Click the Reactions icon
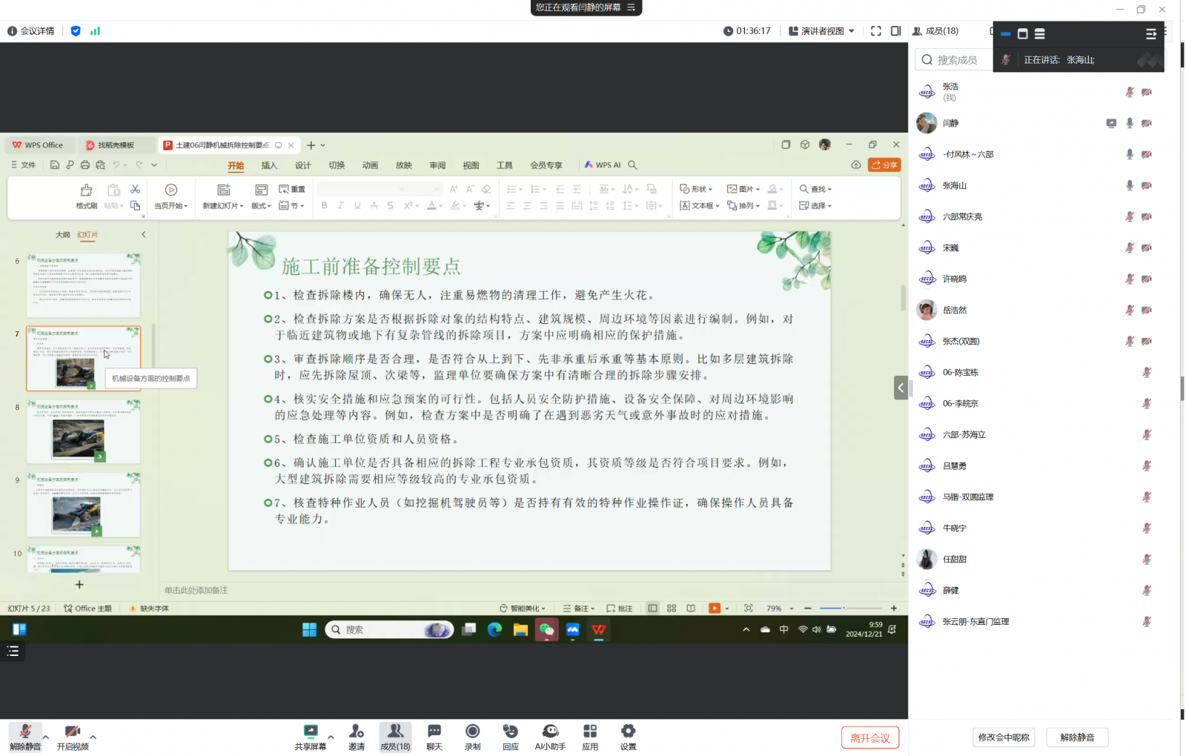Image resolution: width=1186 pixels, height=756 pixels. coord(511,737)
